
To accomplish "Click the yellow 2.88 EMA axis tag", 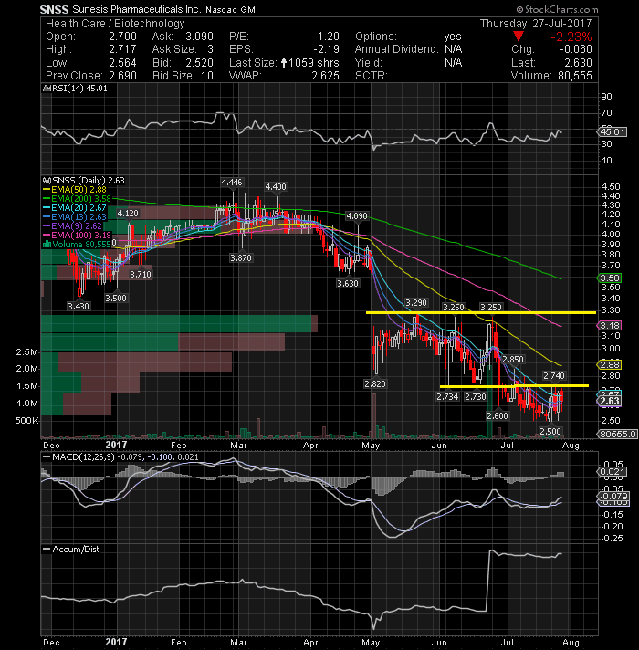I will coord(609,365).
